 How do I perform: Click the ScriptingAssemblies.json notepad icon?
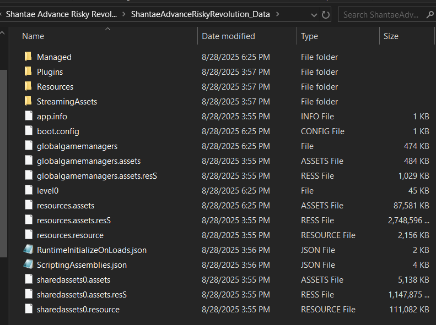pyautogui.click(x=28, y=265)
